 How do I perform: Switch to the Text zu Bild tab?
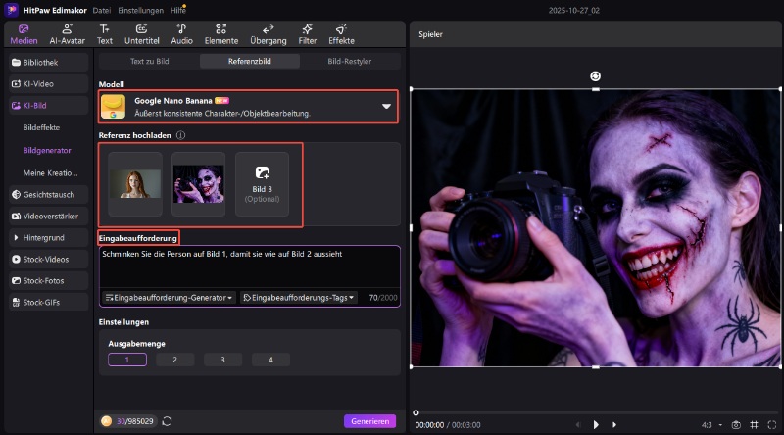click(149, 61)
